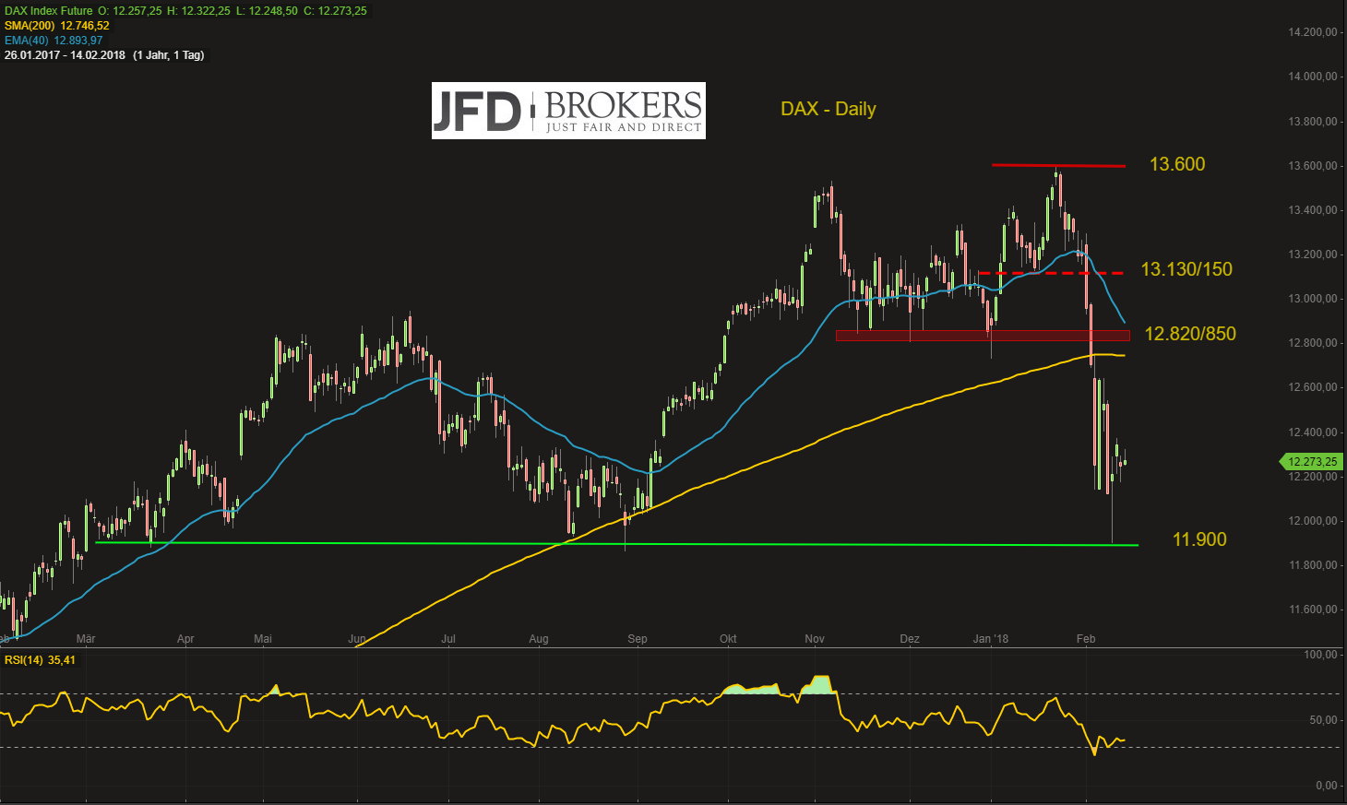Screen dimensions: 1347x805
Task: Click the Nov month label on time axis
Action: pos(815,639)
